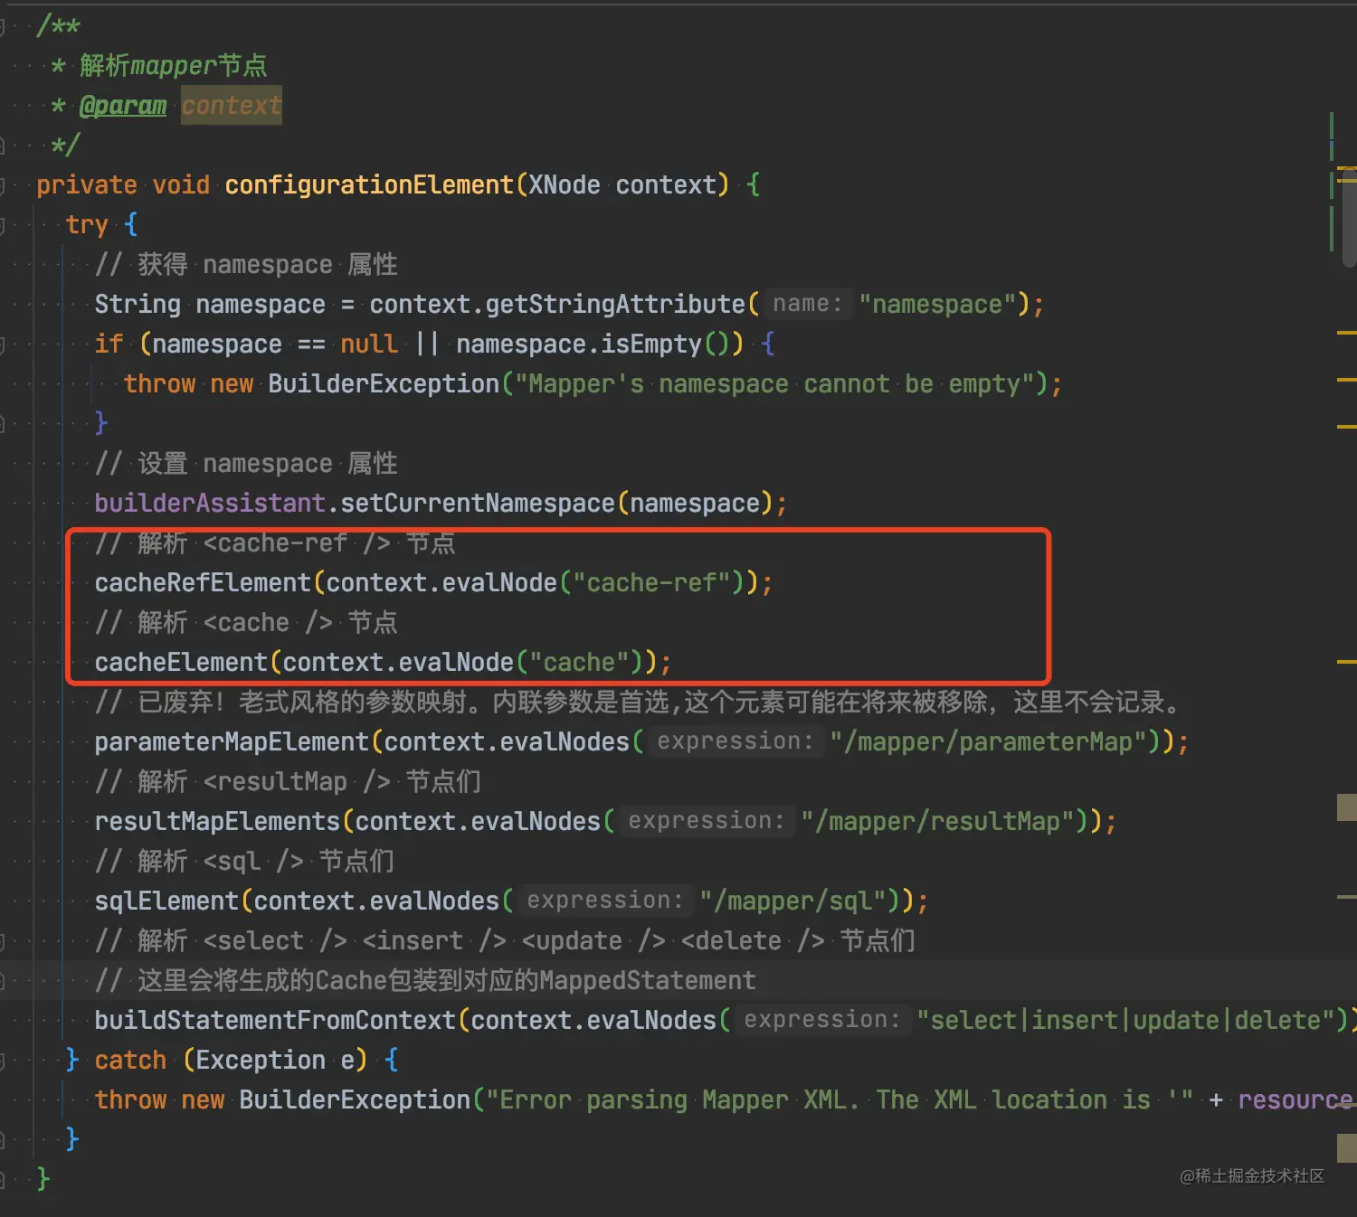Click the setCurrentNamespace method call

click(x=478, y=504)
